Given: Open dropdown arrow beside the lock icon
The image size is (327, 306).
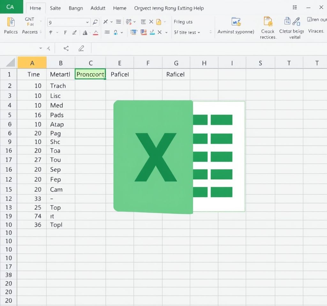Looking at the screenshot, I should pos(122,33).
